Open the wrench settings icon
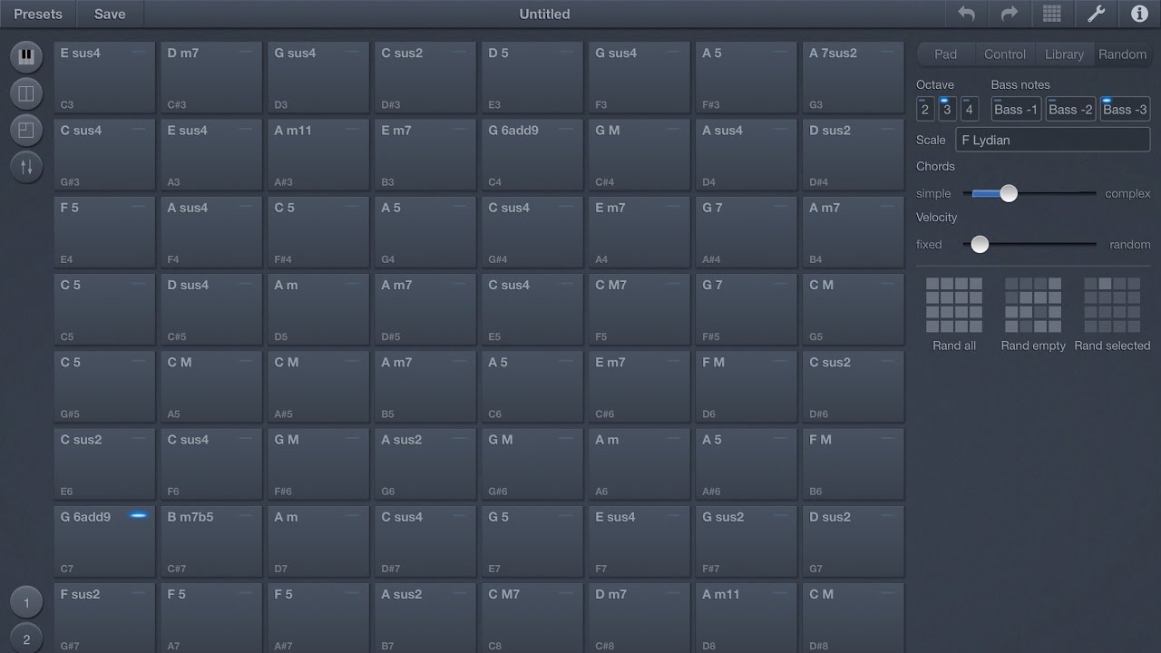The height and width of the screenshot is (653, 1161). coord(1096,14)
